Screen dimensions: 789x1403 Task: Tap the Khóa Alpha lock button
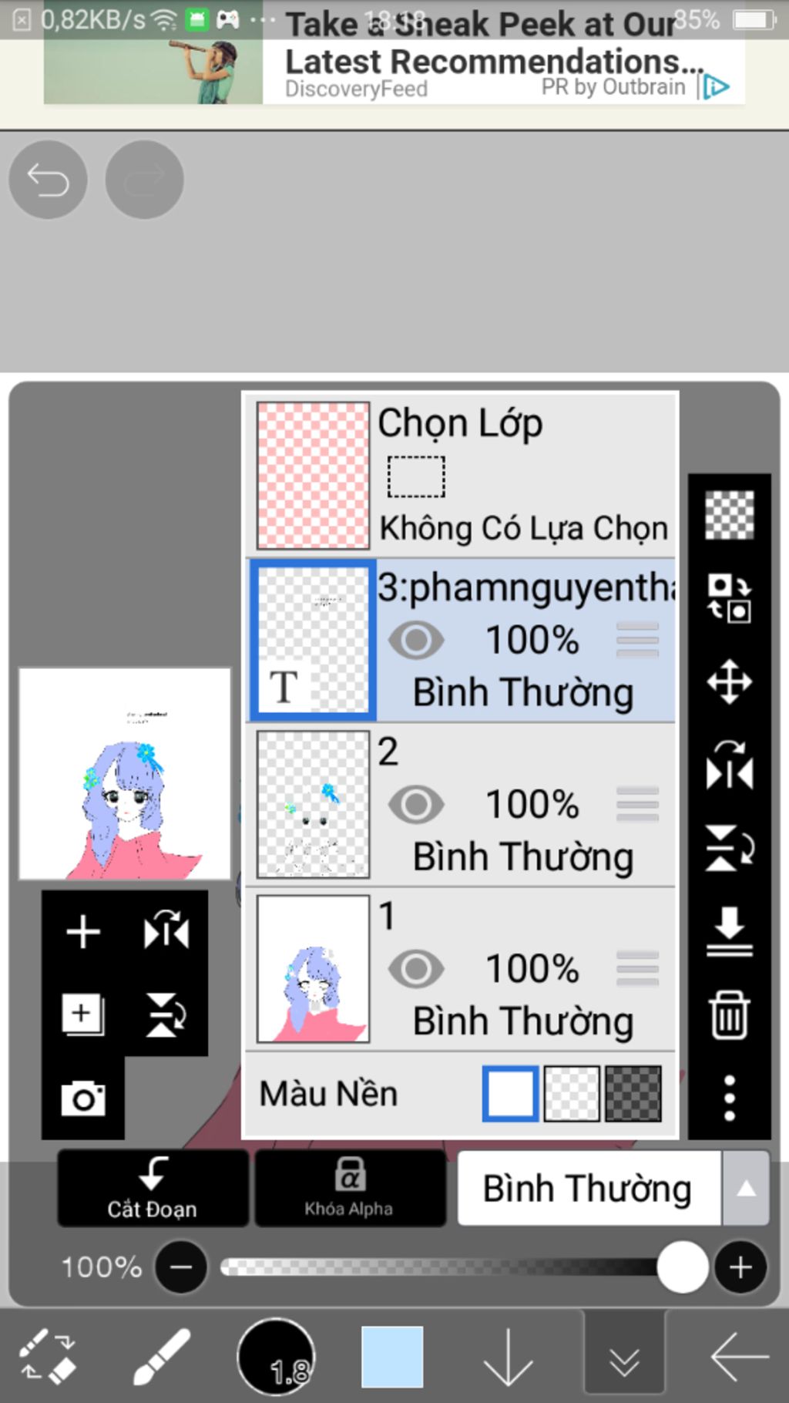point(350,1188)
